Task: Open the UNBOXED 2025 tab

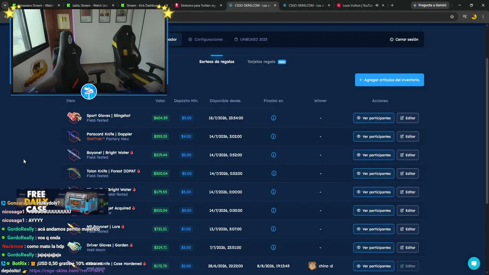Action: click(251, 39)
